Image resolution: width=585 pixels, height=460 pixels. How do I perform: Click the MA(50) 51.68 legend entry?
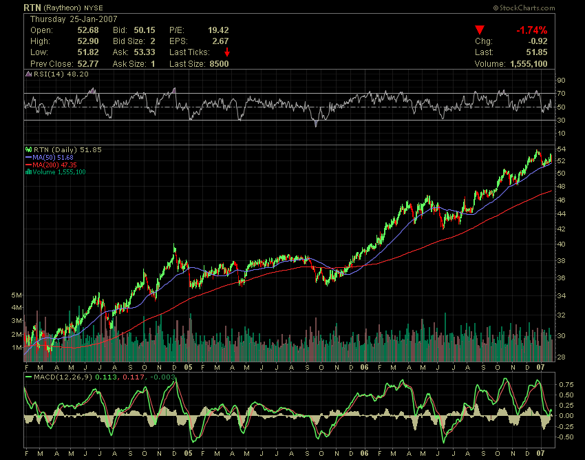point(52,158)
